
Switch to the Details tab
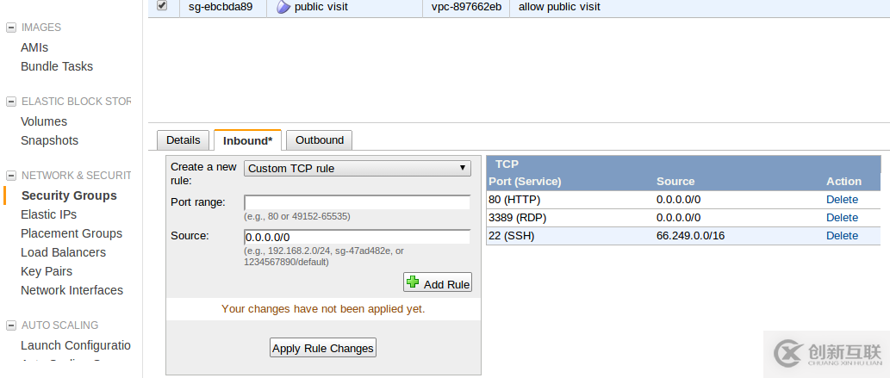pos(183,140)
